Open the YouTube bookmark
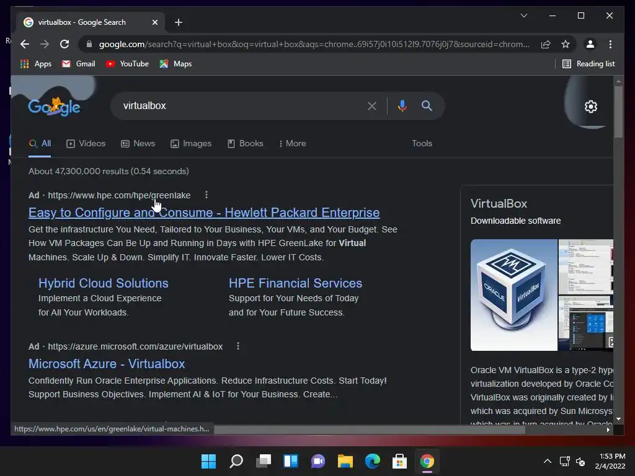 coord(127,64)
